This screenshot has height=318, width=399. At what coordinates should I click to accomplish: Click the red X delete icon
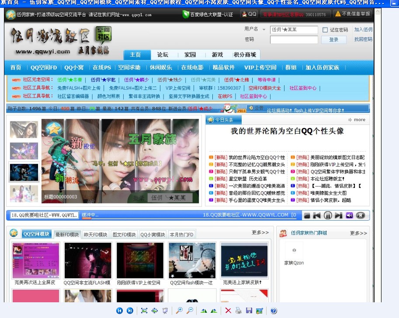(228, 311)
